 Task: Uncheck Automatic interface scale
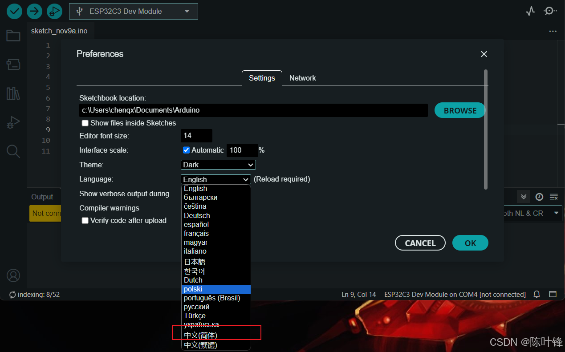click(187, 150)
